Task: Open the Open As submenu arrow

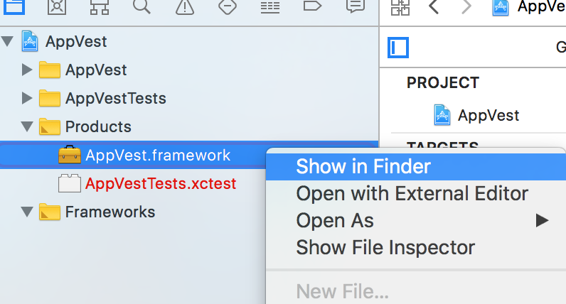Action: [x=542, y=220]
